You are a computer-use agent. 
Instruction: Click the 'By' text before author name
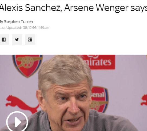click(x=2, y=22)
